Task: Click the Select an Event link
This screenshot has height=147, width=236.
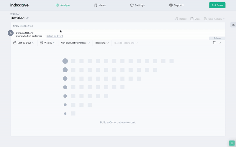Action: click(55, 36)
